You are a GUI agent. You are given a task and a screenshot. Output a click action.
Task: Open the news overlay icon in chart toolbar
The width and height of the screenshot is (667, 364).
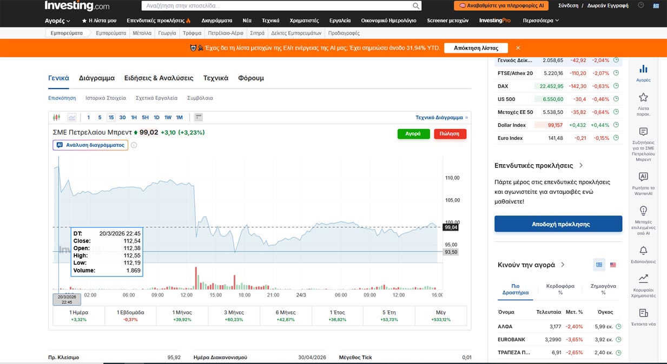pos(199,117)
